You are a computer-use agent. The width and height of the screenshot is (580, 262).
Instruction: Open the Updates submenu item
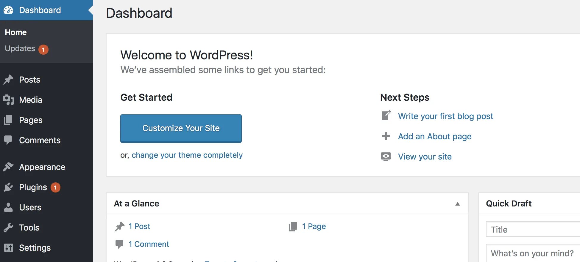point(20,48)
